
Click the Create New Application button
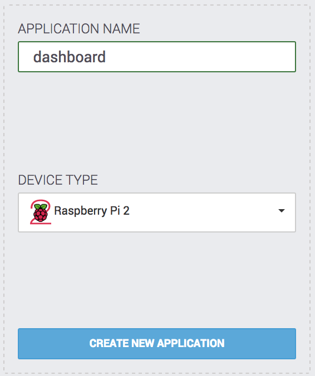coord(157,343)
